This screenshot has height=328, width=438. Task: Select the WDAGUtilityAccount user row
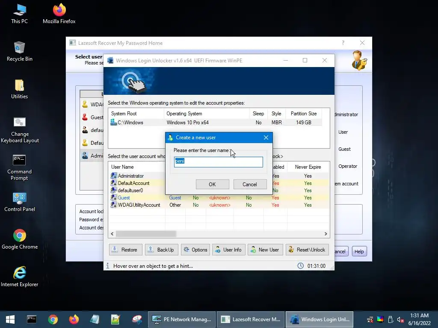219,205
